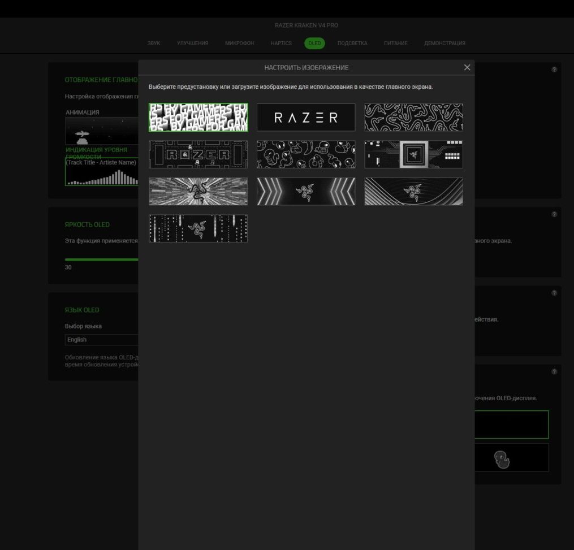The width and height of the screenshot is (574, 550).
Task: Open the МИКРОФОН tab
Action: (x=239, y=43)
